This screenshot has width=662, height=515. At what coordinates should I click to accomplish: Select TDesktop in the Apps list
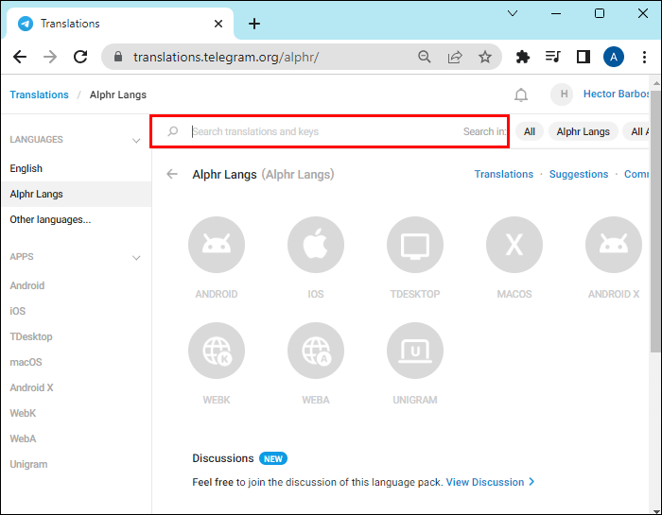(31, 336)
